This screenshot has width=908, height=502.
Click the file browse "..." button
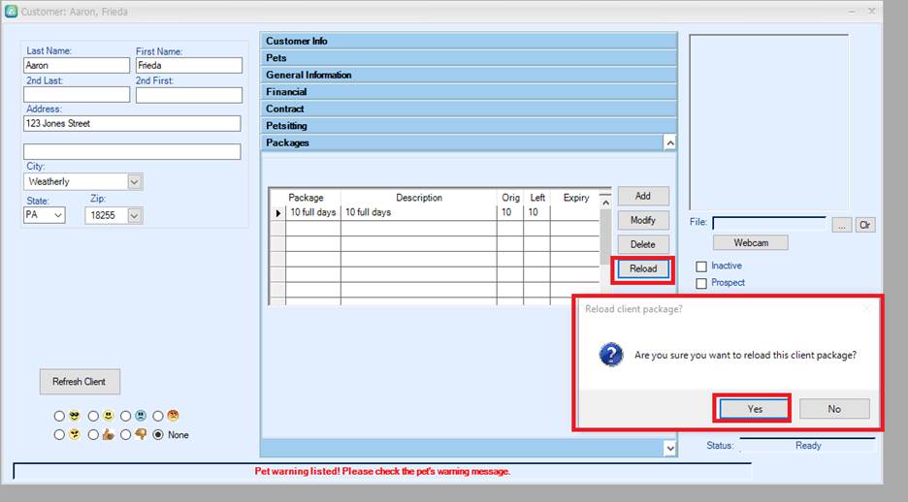[x=841, y=225]
